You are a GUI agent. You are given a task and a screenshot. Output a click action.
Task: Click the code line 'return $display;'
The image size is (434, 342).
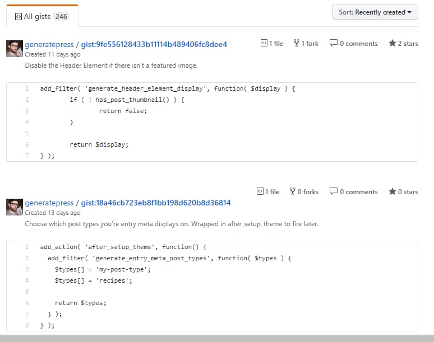click(99, 144)
